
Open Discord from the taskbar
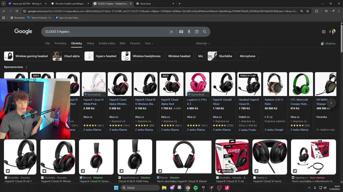point(172,188)
